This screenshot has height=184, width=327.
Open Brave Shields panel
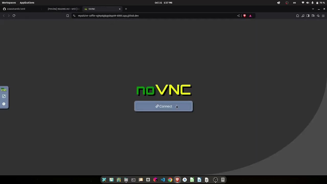[x=244, y=16]
